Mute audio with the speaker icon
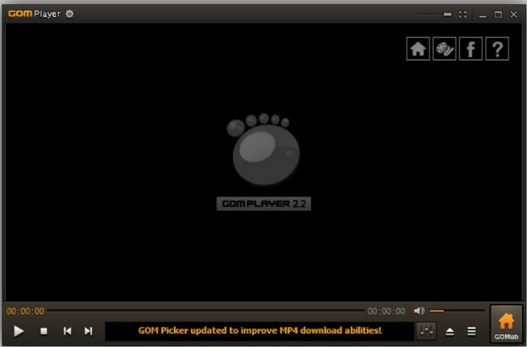 pyautogui.click(x=419, y=311)
